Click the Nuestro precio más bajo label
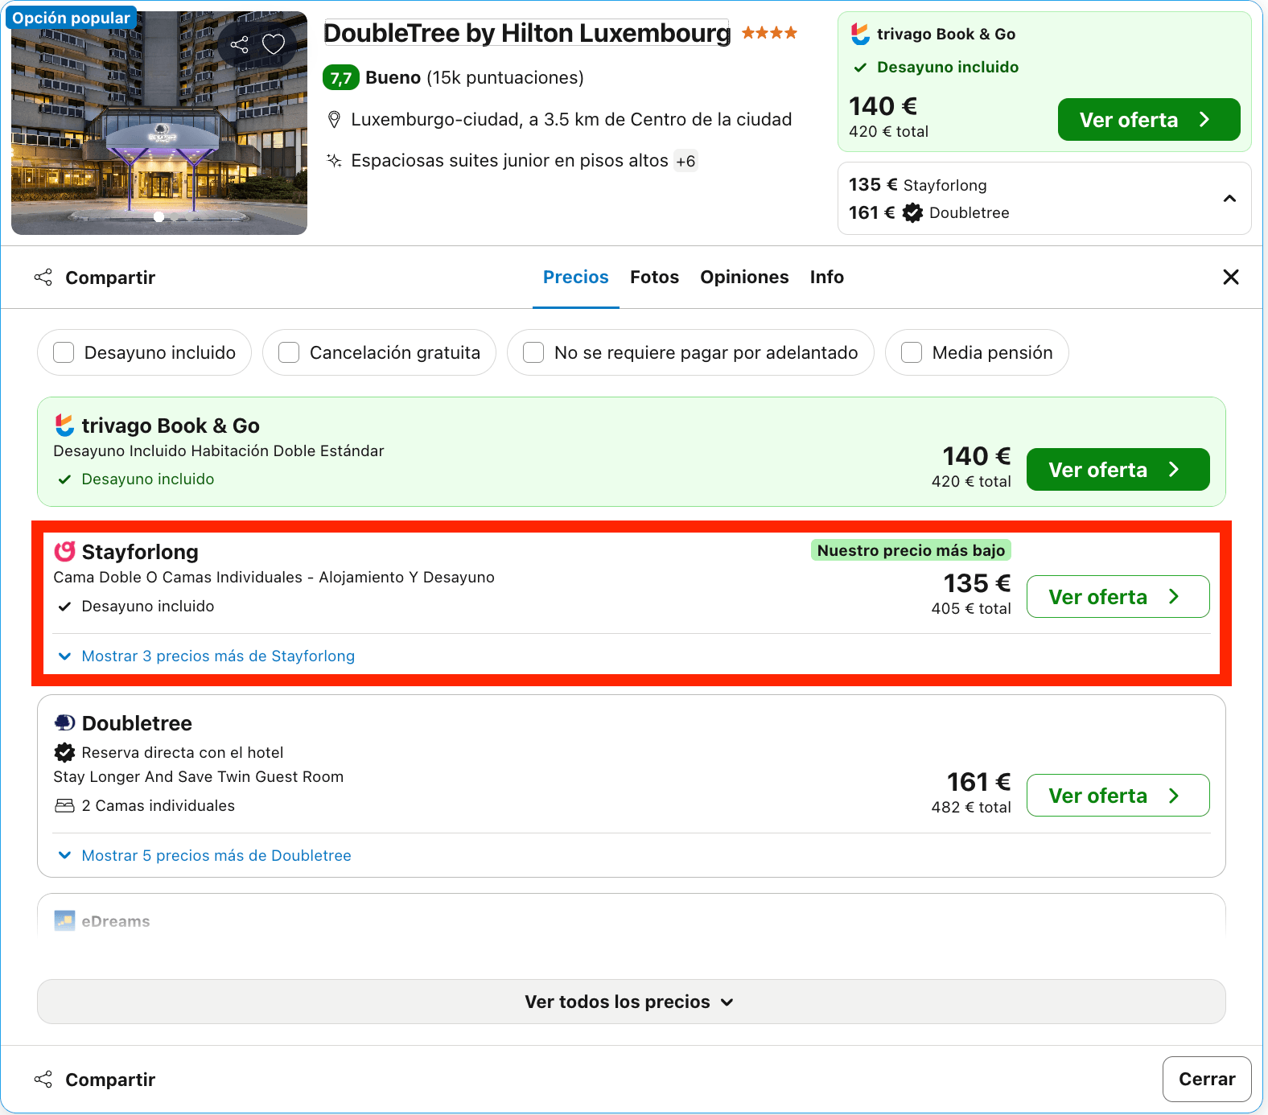 point(911,551)
